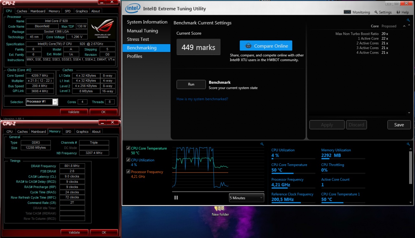Open Help via the question mark icon
The width and height of the screenshot is (415, 238).
click(x=398, y=12)
